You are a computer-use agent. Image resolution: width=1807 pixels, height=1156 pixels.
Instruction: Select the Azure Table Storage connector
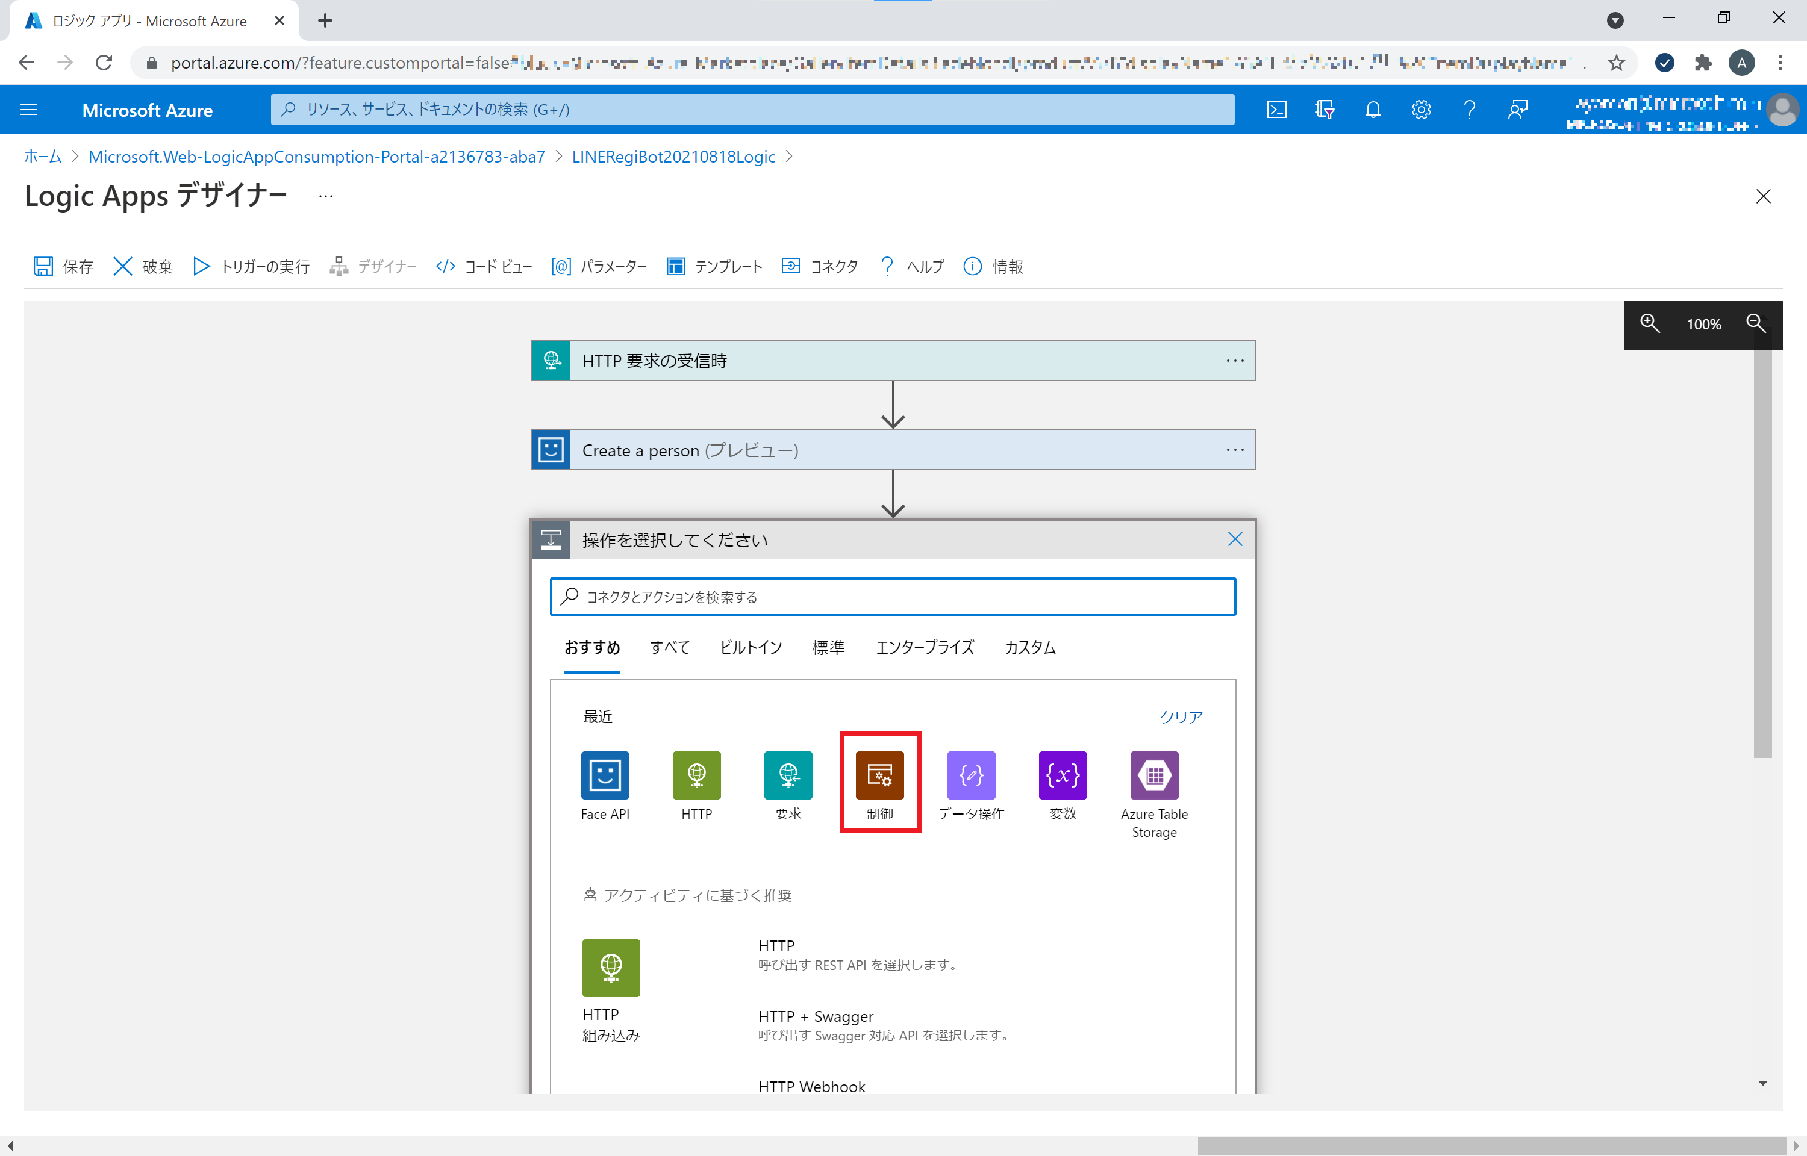[x=1154, y=775]
